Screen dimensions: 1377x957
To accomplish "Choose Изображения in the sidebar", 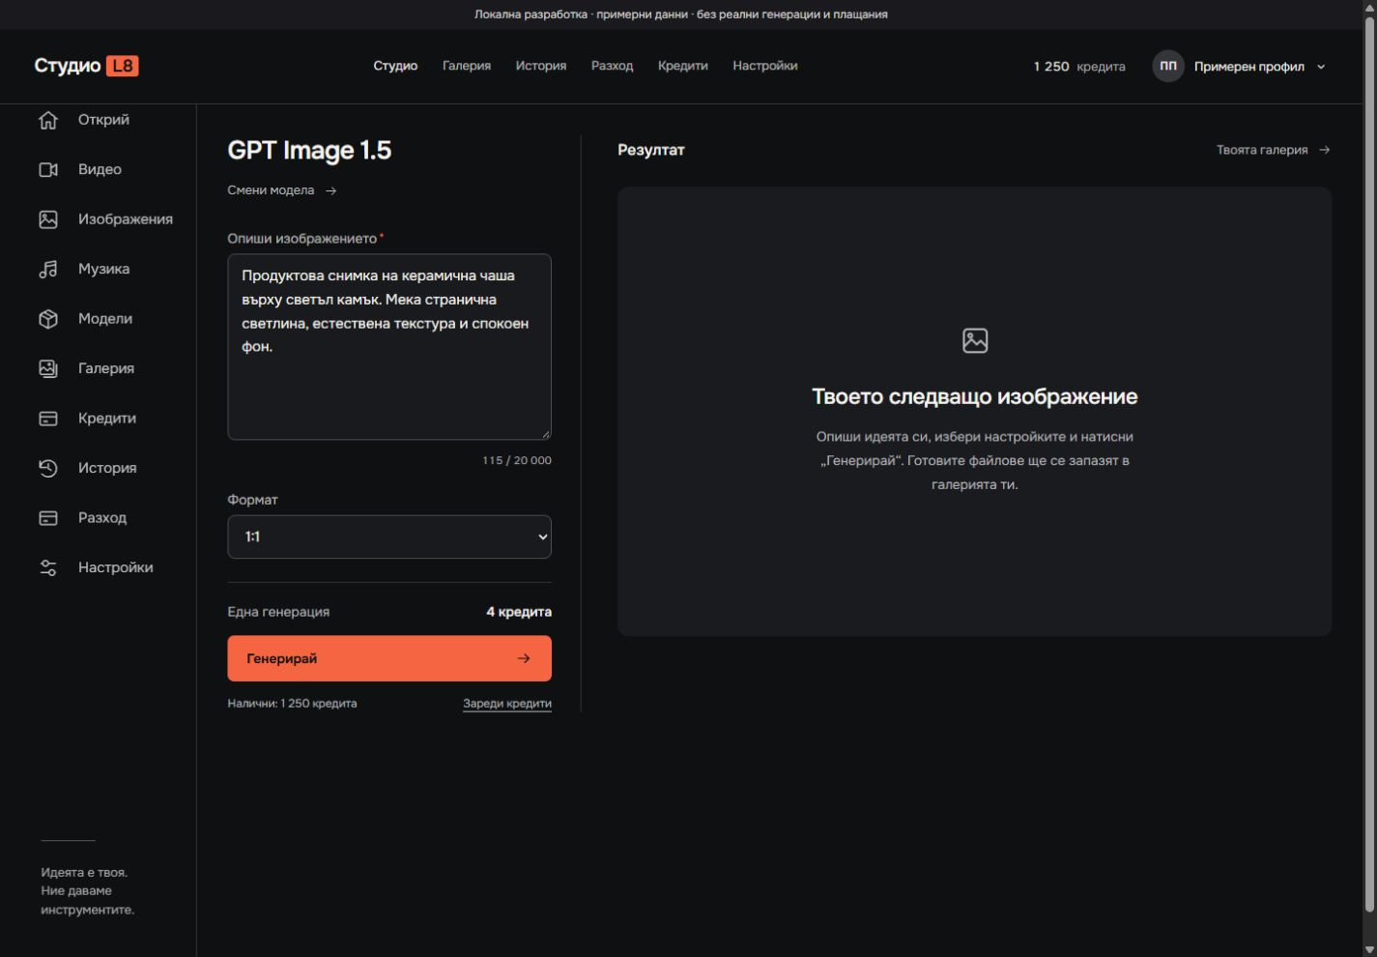I will 126,219.
